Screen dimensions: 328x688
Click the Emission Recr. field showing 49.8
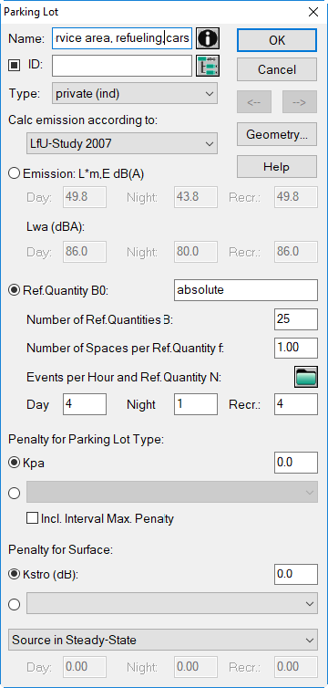[296, 197]
